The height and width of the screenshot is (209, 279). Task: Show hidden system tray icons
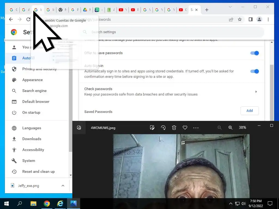pos(231,204)
